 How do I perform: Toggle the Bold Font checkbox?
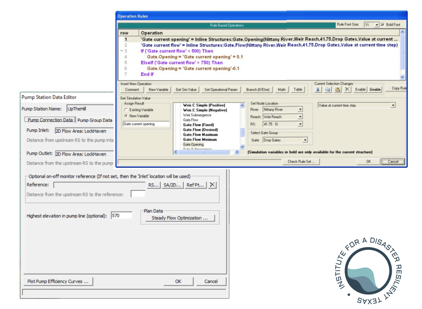coord(382,25)
